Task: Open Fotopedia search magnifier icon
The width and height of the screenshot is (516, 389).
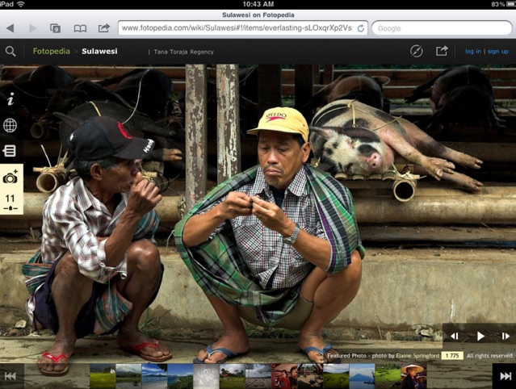Action: click(10, 52)
